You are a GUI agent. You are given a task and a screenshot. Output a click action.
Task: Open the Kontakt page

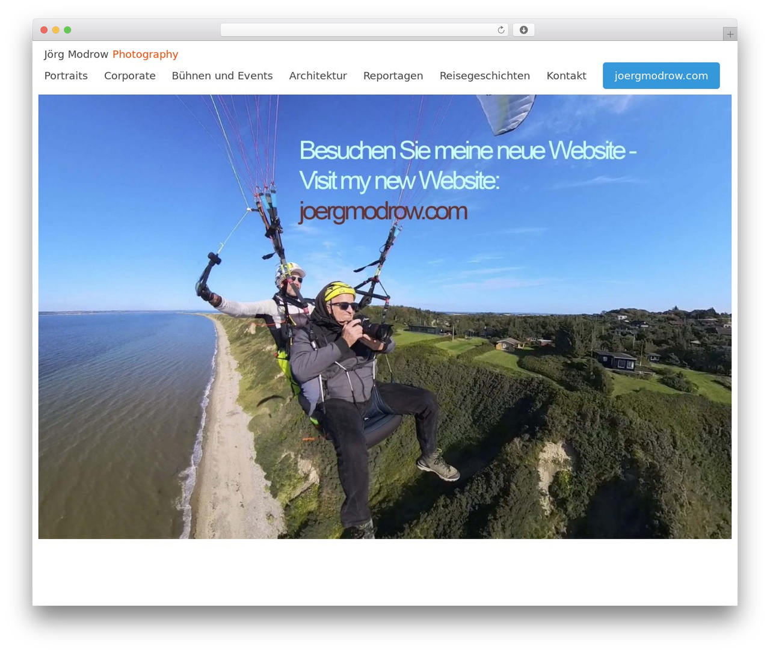(567, 76)
